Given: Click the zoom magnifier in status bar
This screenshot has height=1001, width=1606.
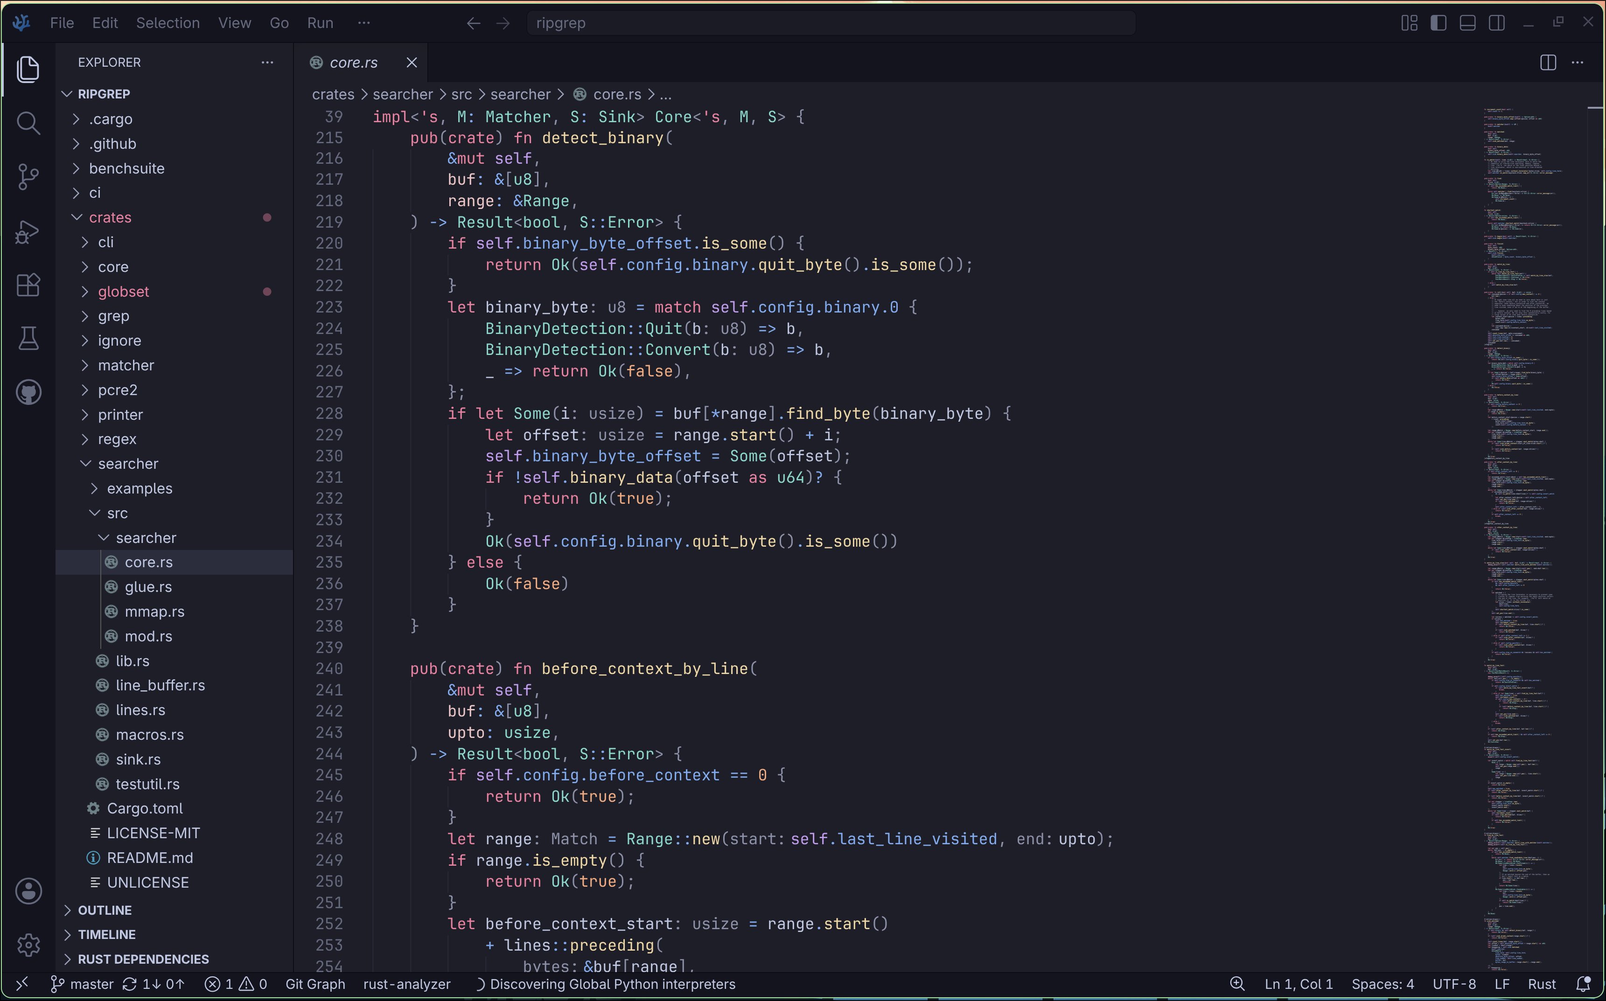Looking at the screenshot, I should click(1236, 984).
